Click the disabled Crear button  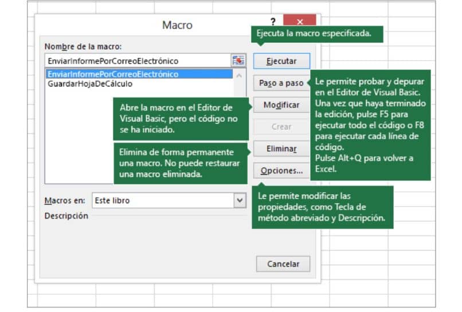[x=281, y=127]
